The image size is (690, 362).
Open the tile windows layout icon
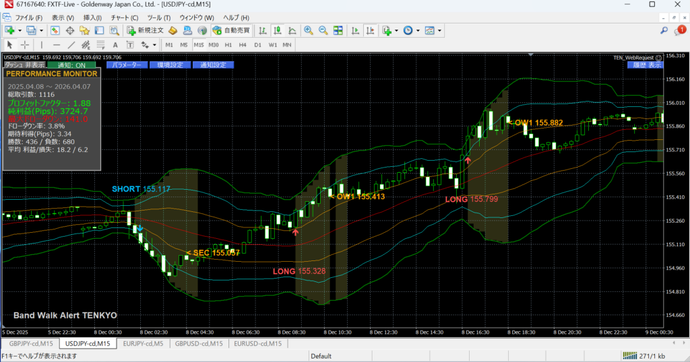pyautogui.click(x=338, y=30)
